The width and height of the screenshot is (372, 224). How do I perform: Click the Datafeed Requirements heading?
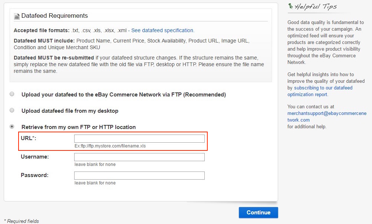[55, 16]
